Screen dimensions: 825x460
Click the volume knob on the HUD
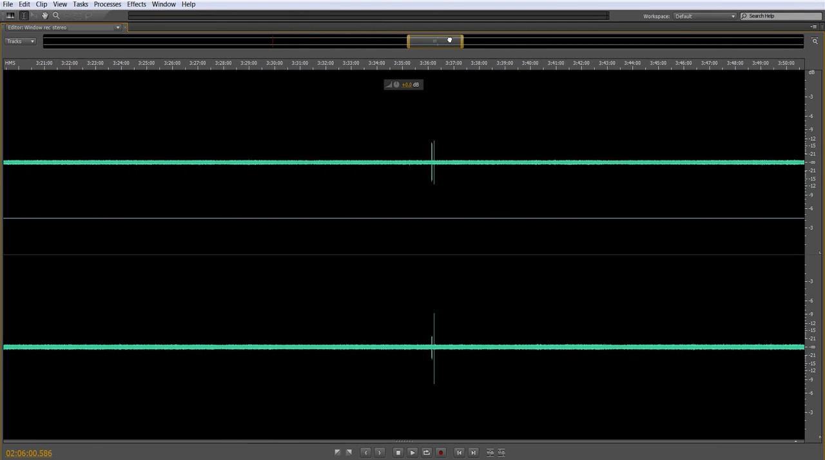point(396,84)
